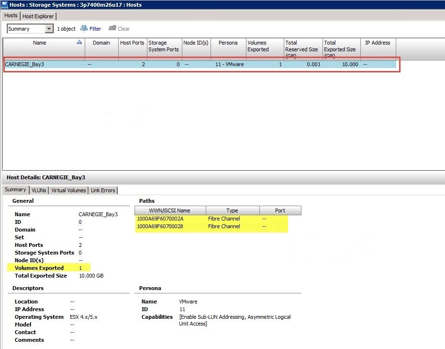This screenshot has width=445, height=349.
Task: Click the Hosts window title icon
Action: 5,5
